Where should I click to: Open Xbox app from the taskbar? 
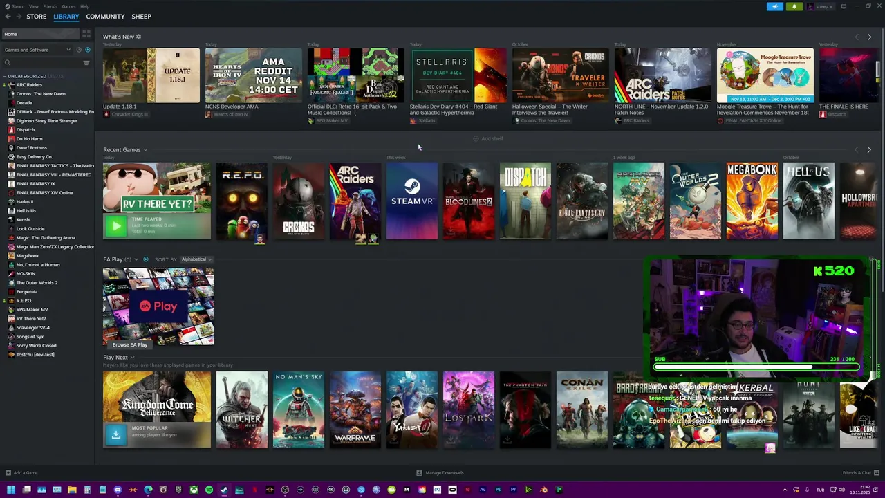194,490
